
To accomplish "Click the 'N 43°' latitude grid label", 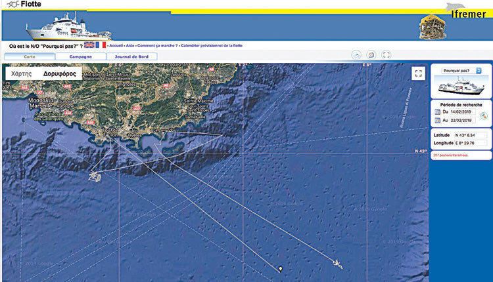I will [421, 151].
